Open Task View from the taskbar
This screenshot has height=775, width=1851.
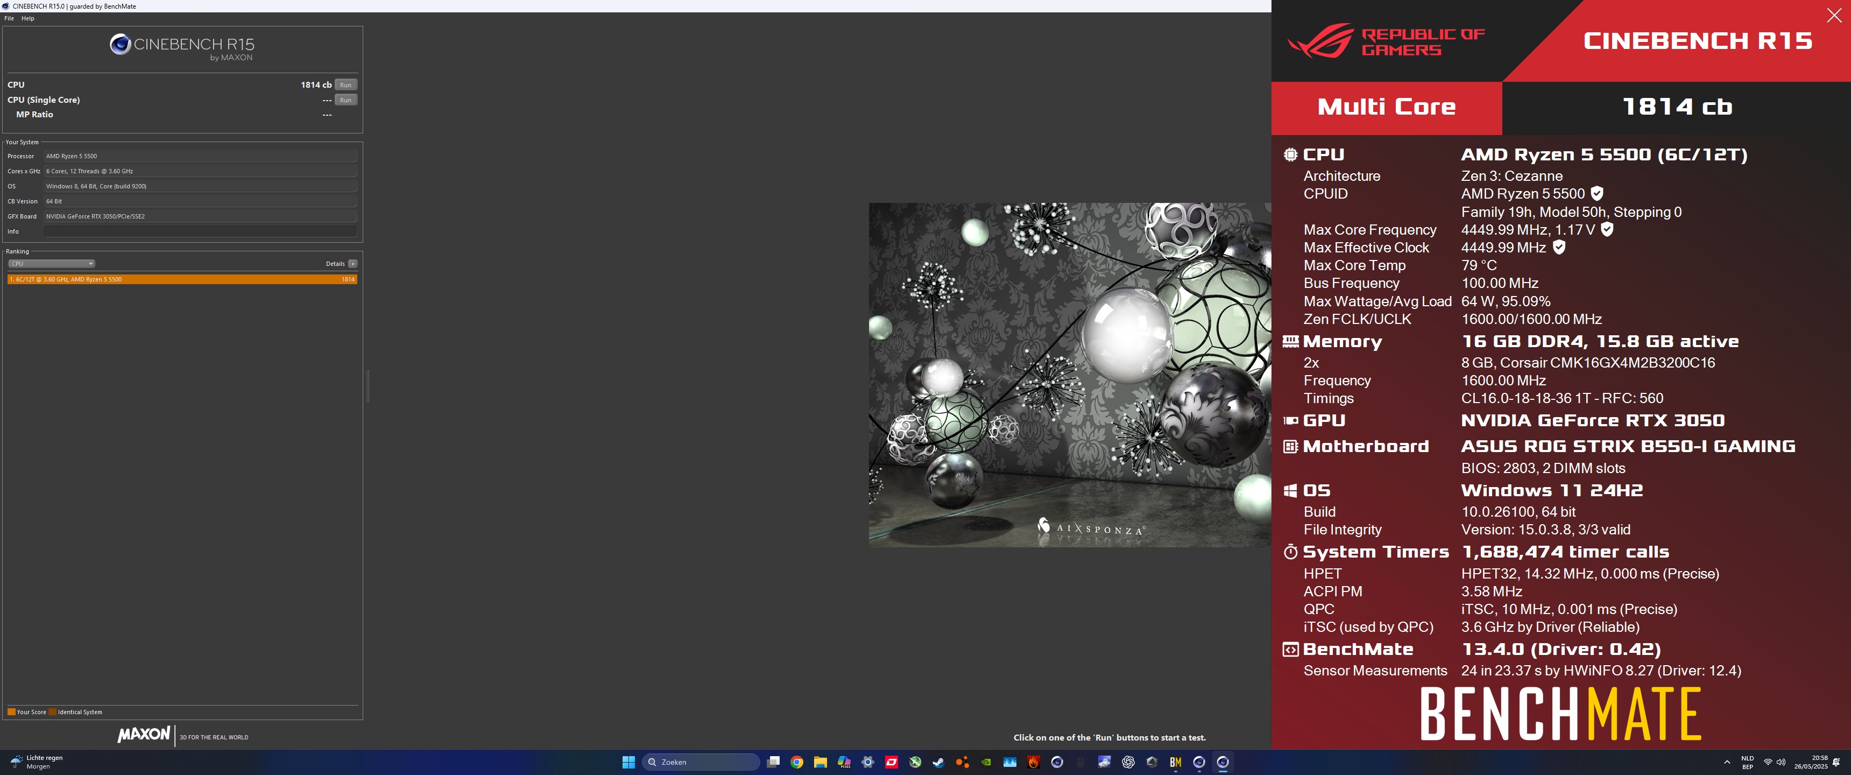click(x=773, y=762)
